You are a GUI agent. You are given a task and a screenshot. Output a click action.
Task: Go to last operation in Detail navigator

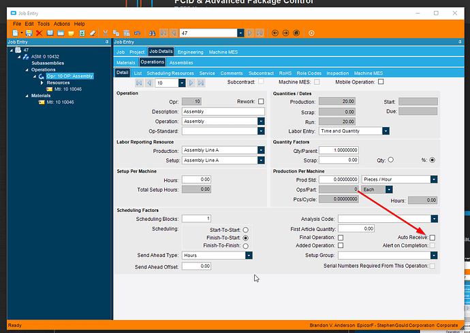coord(201,83)
